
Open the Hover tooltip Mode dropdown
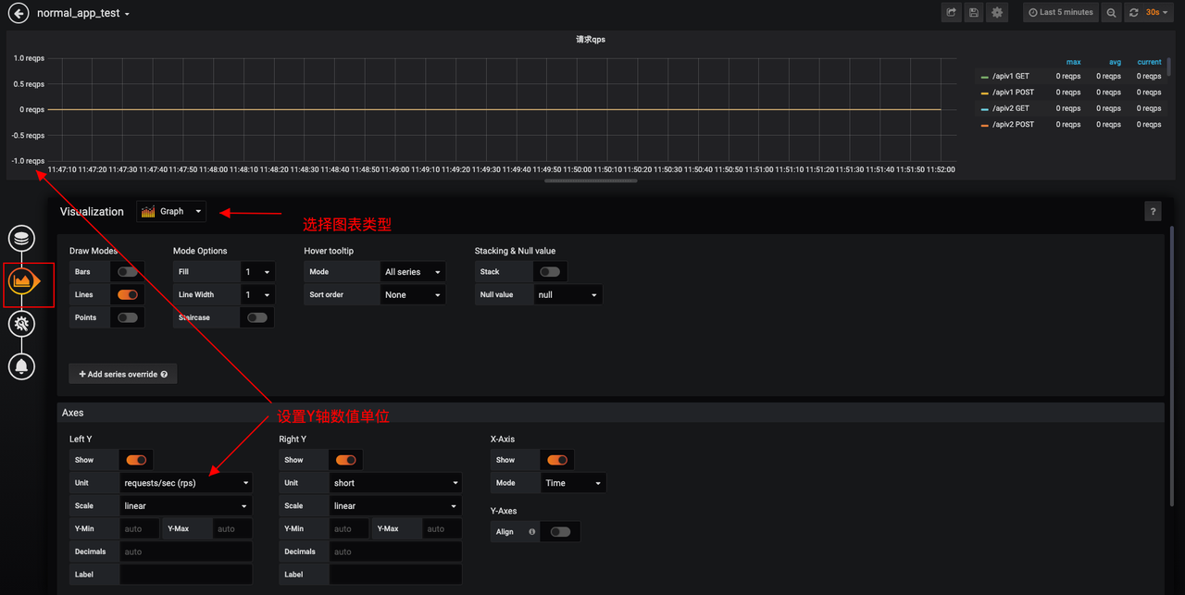point(413,272)
